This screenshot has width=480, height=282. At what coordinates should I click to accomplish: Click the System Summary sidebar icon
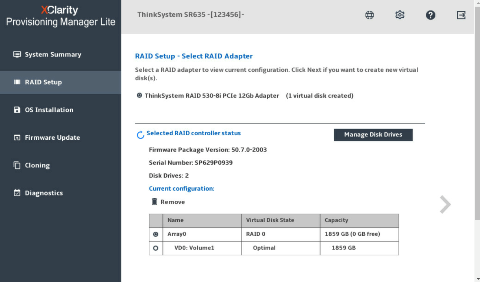pyautogui.click(x=17, y=54)
